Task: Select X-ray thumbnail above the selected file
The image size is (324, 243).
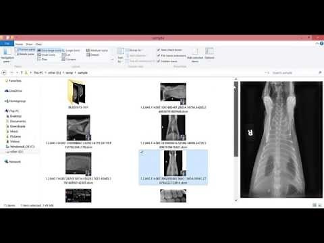Action: [173, 128]
